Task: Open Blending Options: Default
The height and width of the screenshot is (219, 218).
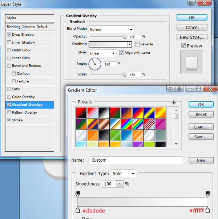Action: click(29, 27)
